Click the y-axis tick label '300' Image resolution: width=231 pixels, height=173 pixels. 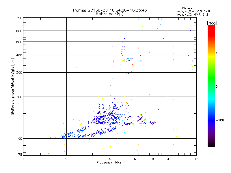tap(19, 73)
